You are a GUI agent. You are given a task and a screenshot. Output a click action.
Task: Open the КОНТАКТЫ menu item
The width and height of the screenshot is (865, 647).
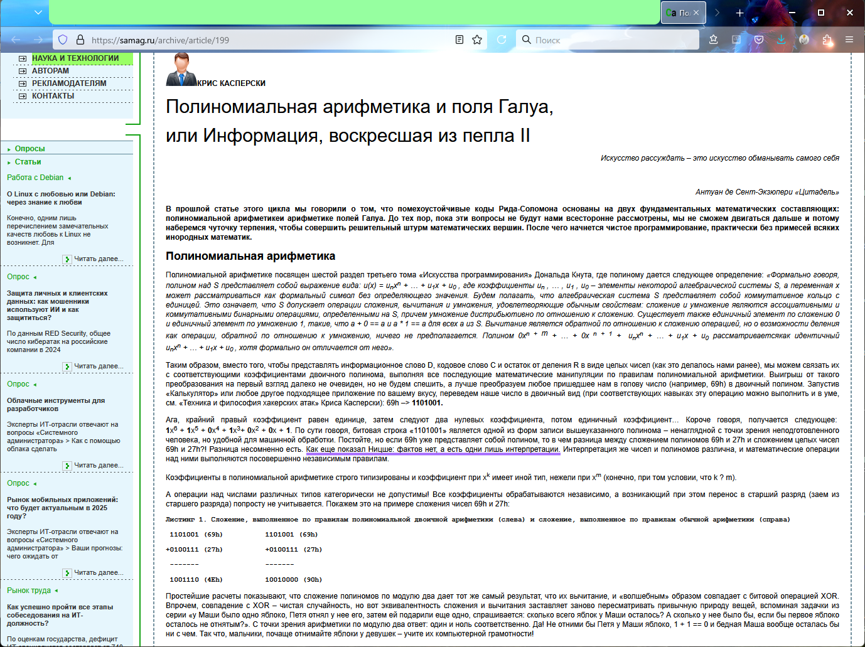pyautogui.click(x=53, y=96)
